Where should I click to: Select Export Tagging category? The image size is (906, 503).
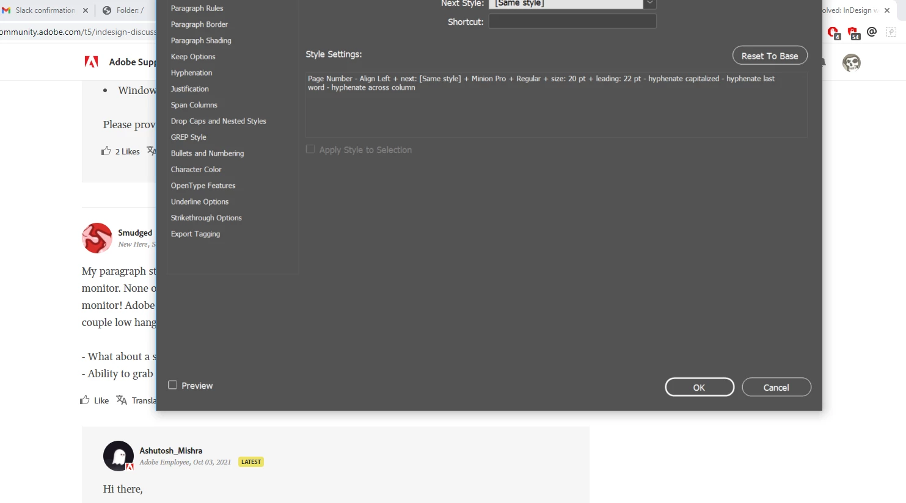(x=195, y=234)
